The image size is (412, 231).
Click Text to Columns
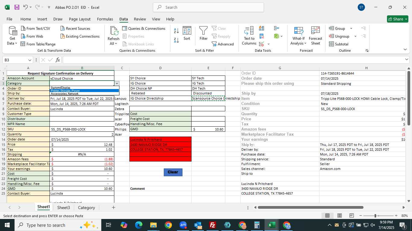click(249, 36)
